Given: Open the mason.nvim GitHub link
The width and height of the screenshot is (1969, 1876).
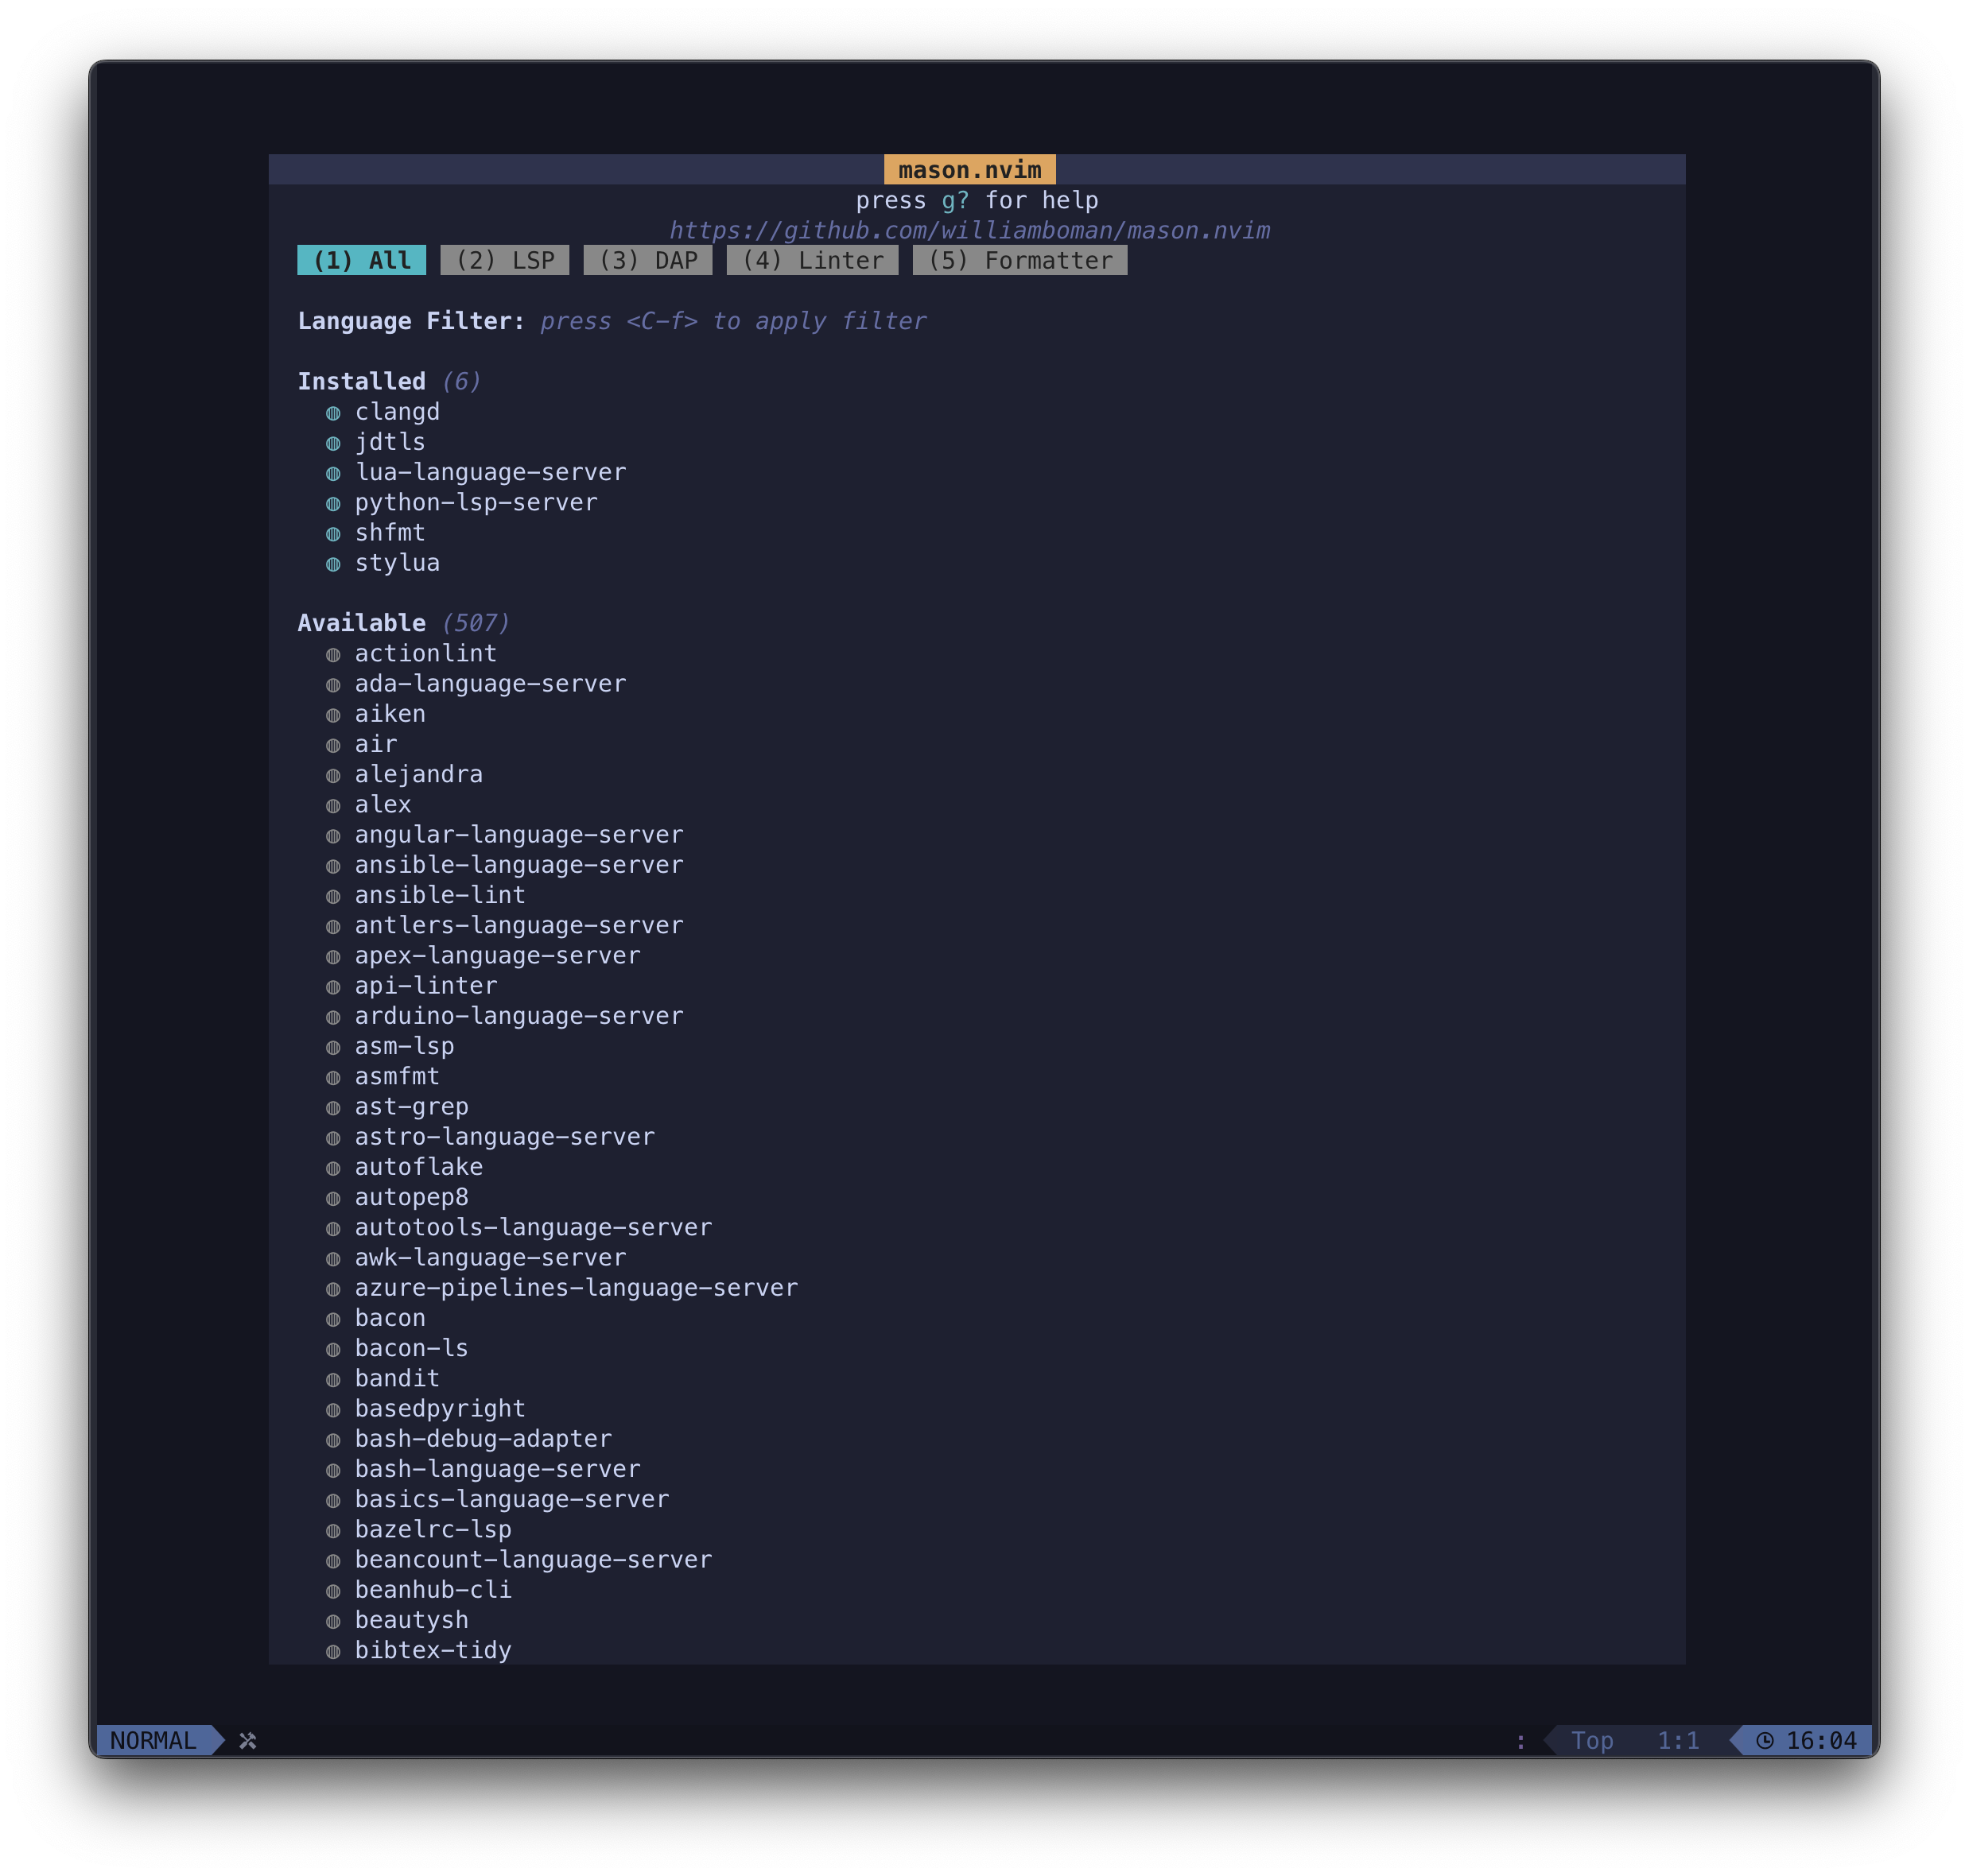Looking at the screenshot, I should tap(969, 230).
